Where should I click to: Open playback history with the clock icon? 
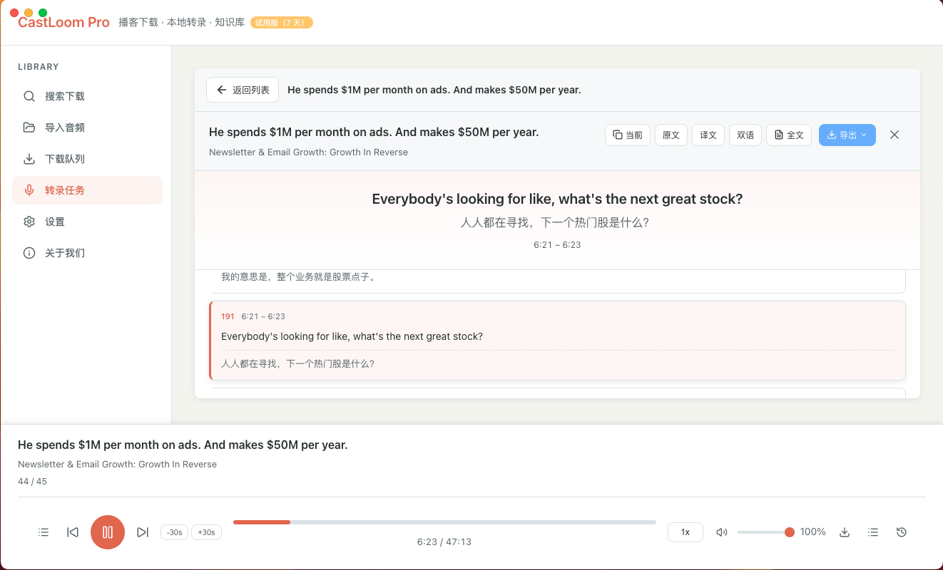(902, 532)
